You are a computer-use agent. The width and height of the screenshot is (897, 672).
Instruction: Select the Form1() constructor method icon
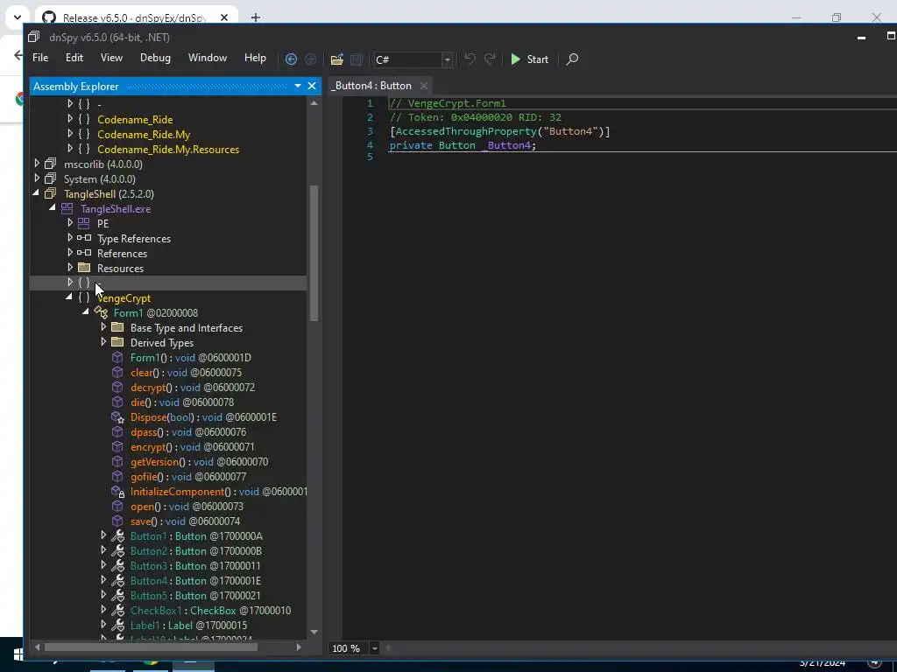pyautogui.click(x=117, y=357)
